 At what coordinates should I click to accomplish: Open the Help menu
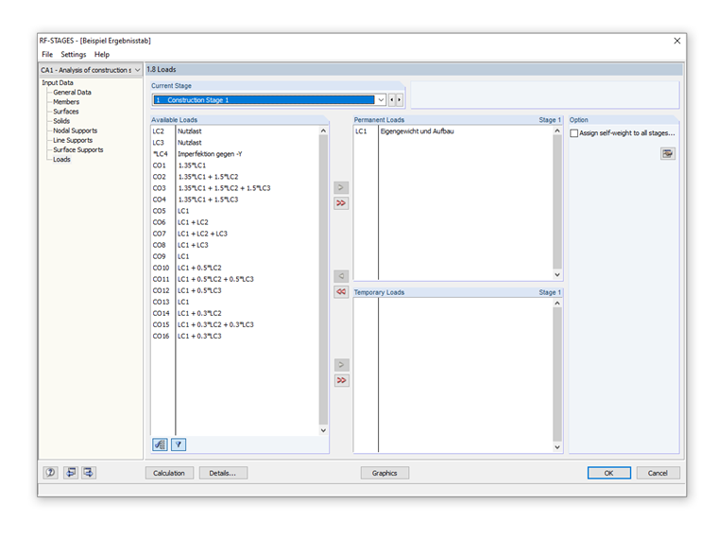[102, 54]
